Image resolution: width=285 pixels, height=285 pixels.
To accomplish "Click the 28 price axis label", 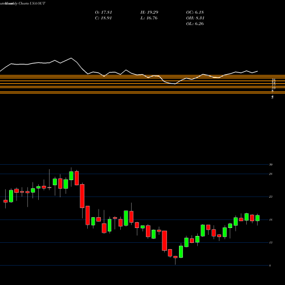I will point(271,174).
